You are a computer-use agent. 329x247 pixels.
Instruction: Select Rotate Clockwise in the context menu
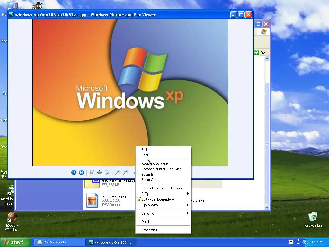[164, 163]
